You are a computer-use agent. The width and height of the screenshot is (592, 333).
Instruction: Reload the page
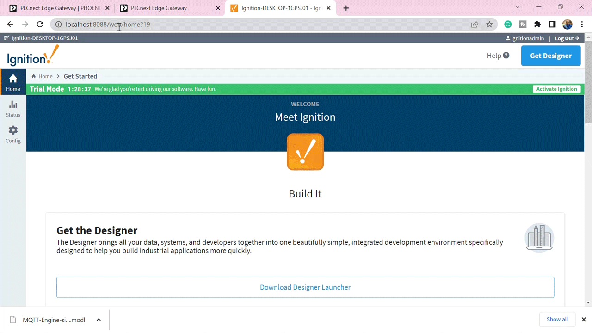tap(40, 25)
